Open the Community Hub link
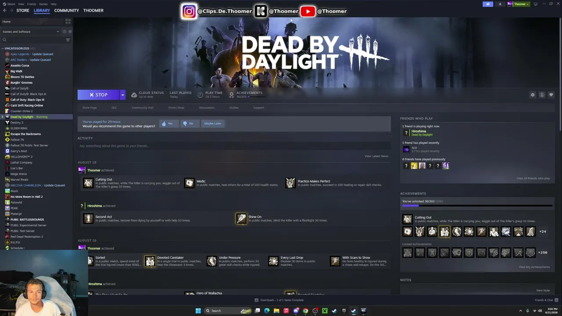The width and height of the screenshot is (562, 316). [x=142, y=108]
